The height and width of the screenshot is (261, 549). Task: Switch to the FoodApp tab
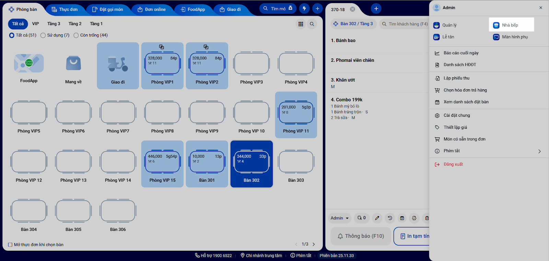point(193,9)
